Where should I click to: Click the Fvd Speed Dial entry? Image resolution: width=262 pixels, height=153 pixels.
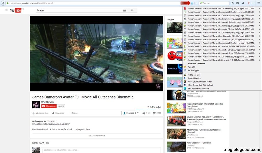(194, 75)
